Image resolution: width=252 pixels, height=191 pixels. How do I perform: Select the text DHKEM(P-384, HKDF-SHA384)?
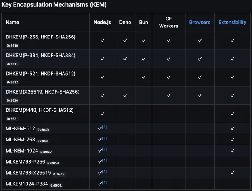pos(40,56)
